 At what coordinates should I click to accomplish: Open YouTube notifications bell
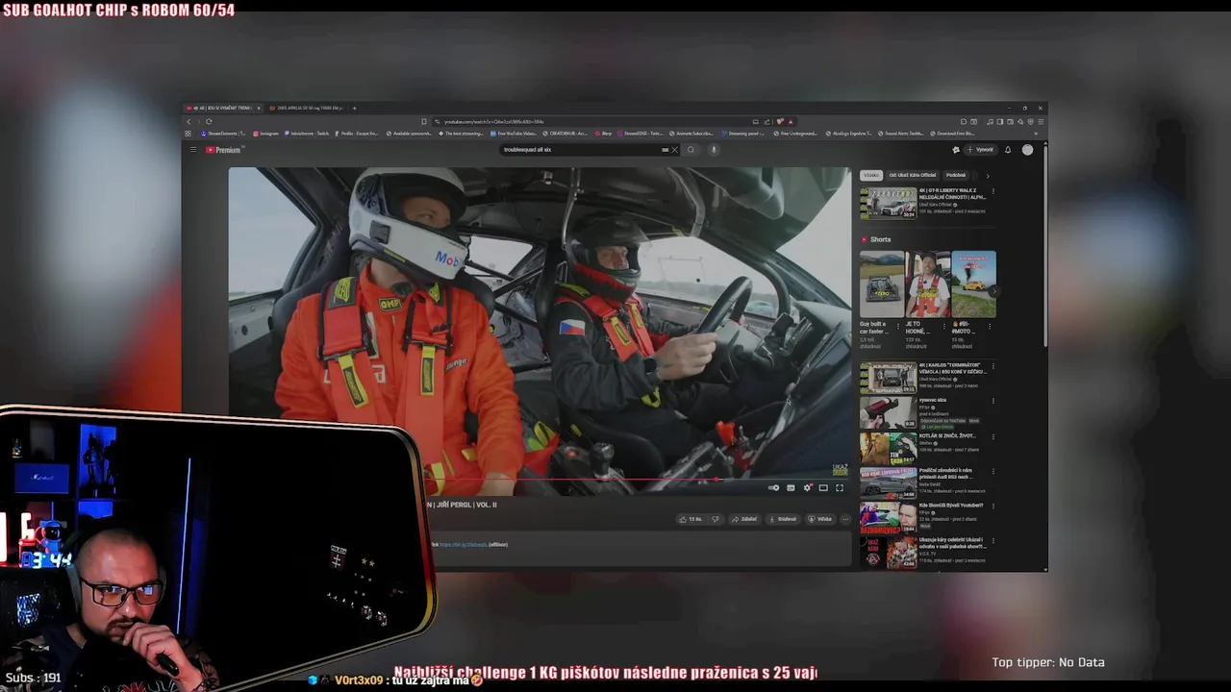tap(1008, 150)
